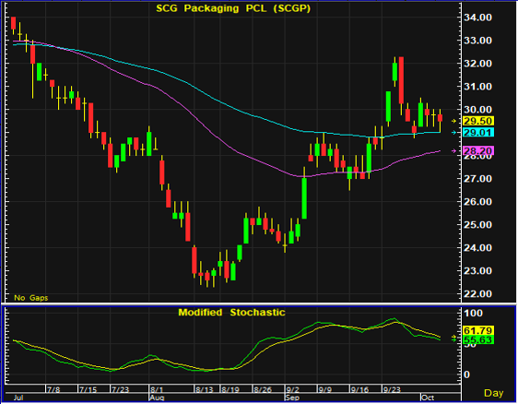Click the 8/1 date marker
Viewport: 518px width, 404px height.
coord(157,389)
